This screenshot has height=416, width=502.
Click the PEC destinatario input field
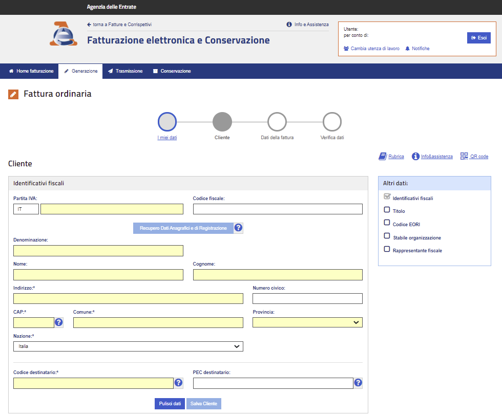273,383
